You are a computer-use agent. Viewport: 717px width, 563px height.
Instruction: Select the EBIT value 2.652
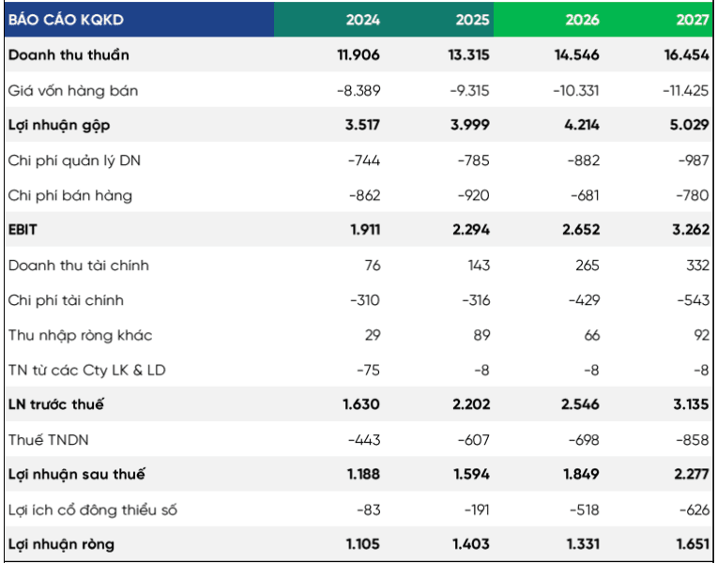581,230
